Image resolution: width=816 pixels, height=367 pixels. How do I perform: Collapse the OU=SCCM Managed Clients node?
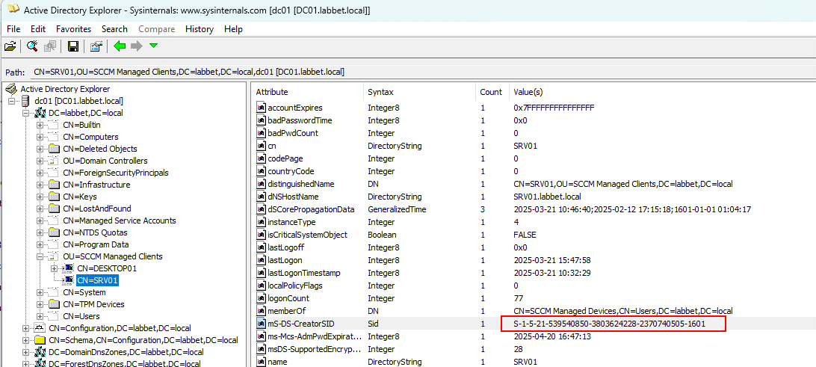40,256
